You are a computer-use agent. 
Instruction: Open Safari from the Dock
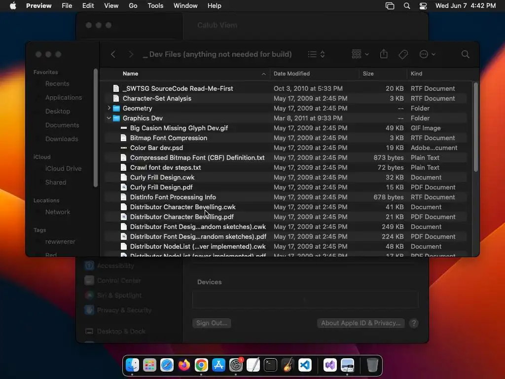coord(167,365)
